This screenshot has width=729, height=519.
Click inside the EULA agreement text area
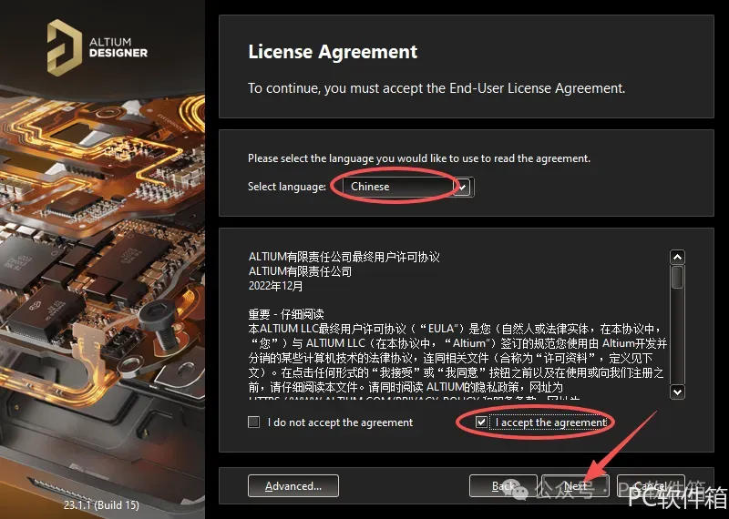coord(458,325)
